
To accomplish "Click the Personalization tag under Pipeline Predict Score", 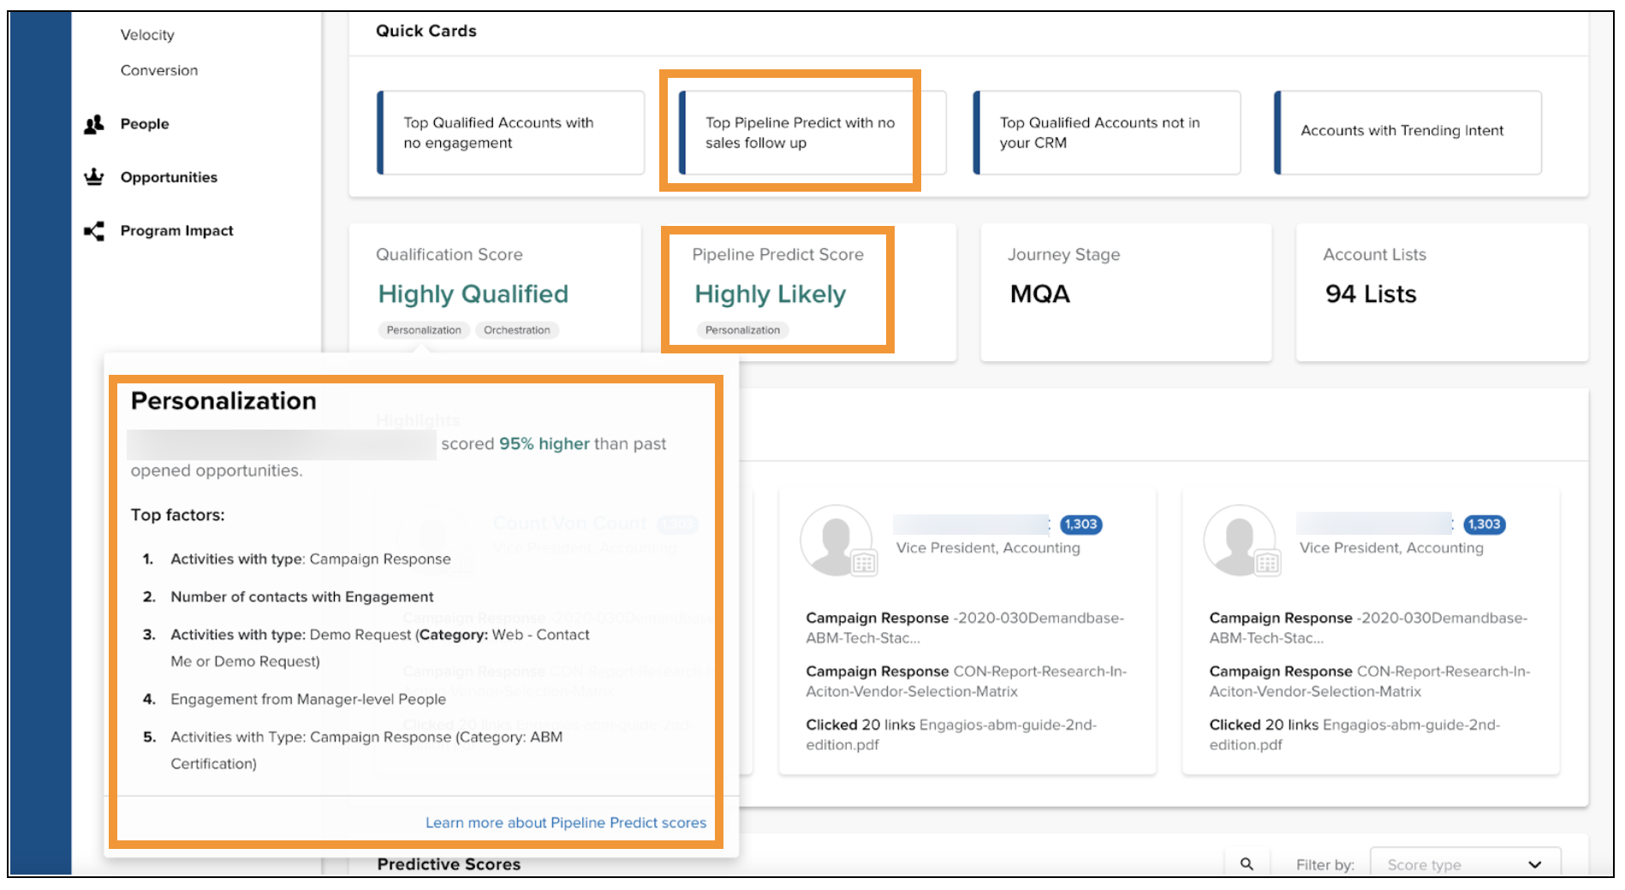I will (742, 330).
